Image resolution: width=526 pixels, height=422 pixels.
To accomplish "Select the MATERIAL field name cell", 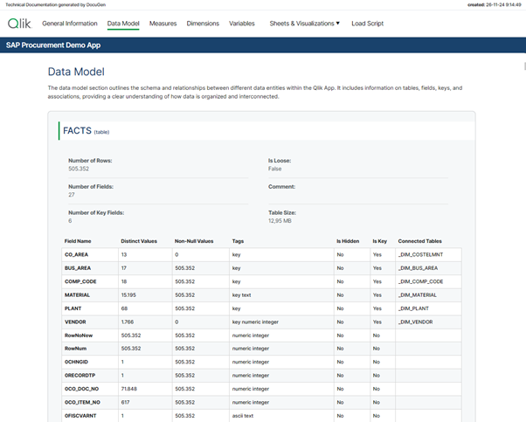I will pyautogui.click(x=90, y=294).
